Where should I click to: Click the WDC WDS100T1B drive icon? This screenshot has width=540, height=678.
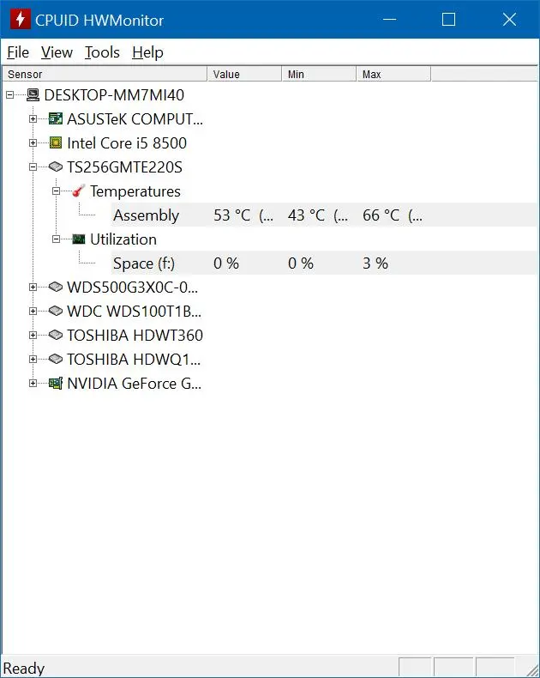pyautogui.click(x=56, y=311)
